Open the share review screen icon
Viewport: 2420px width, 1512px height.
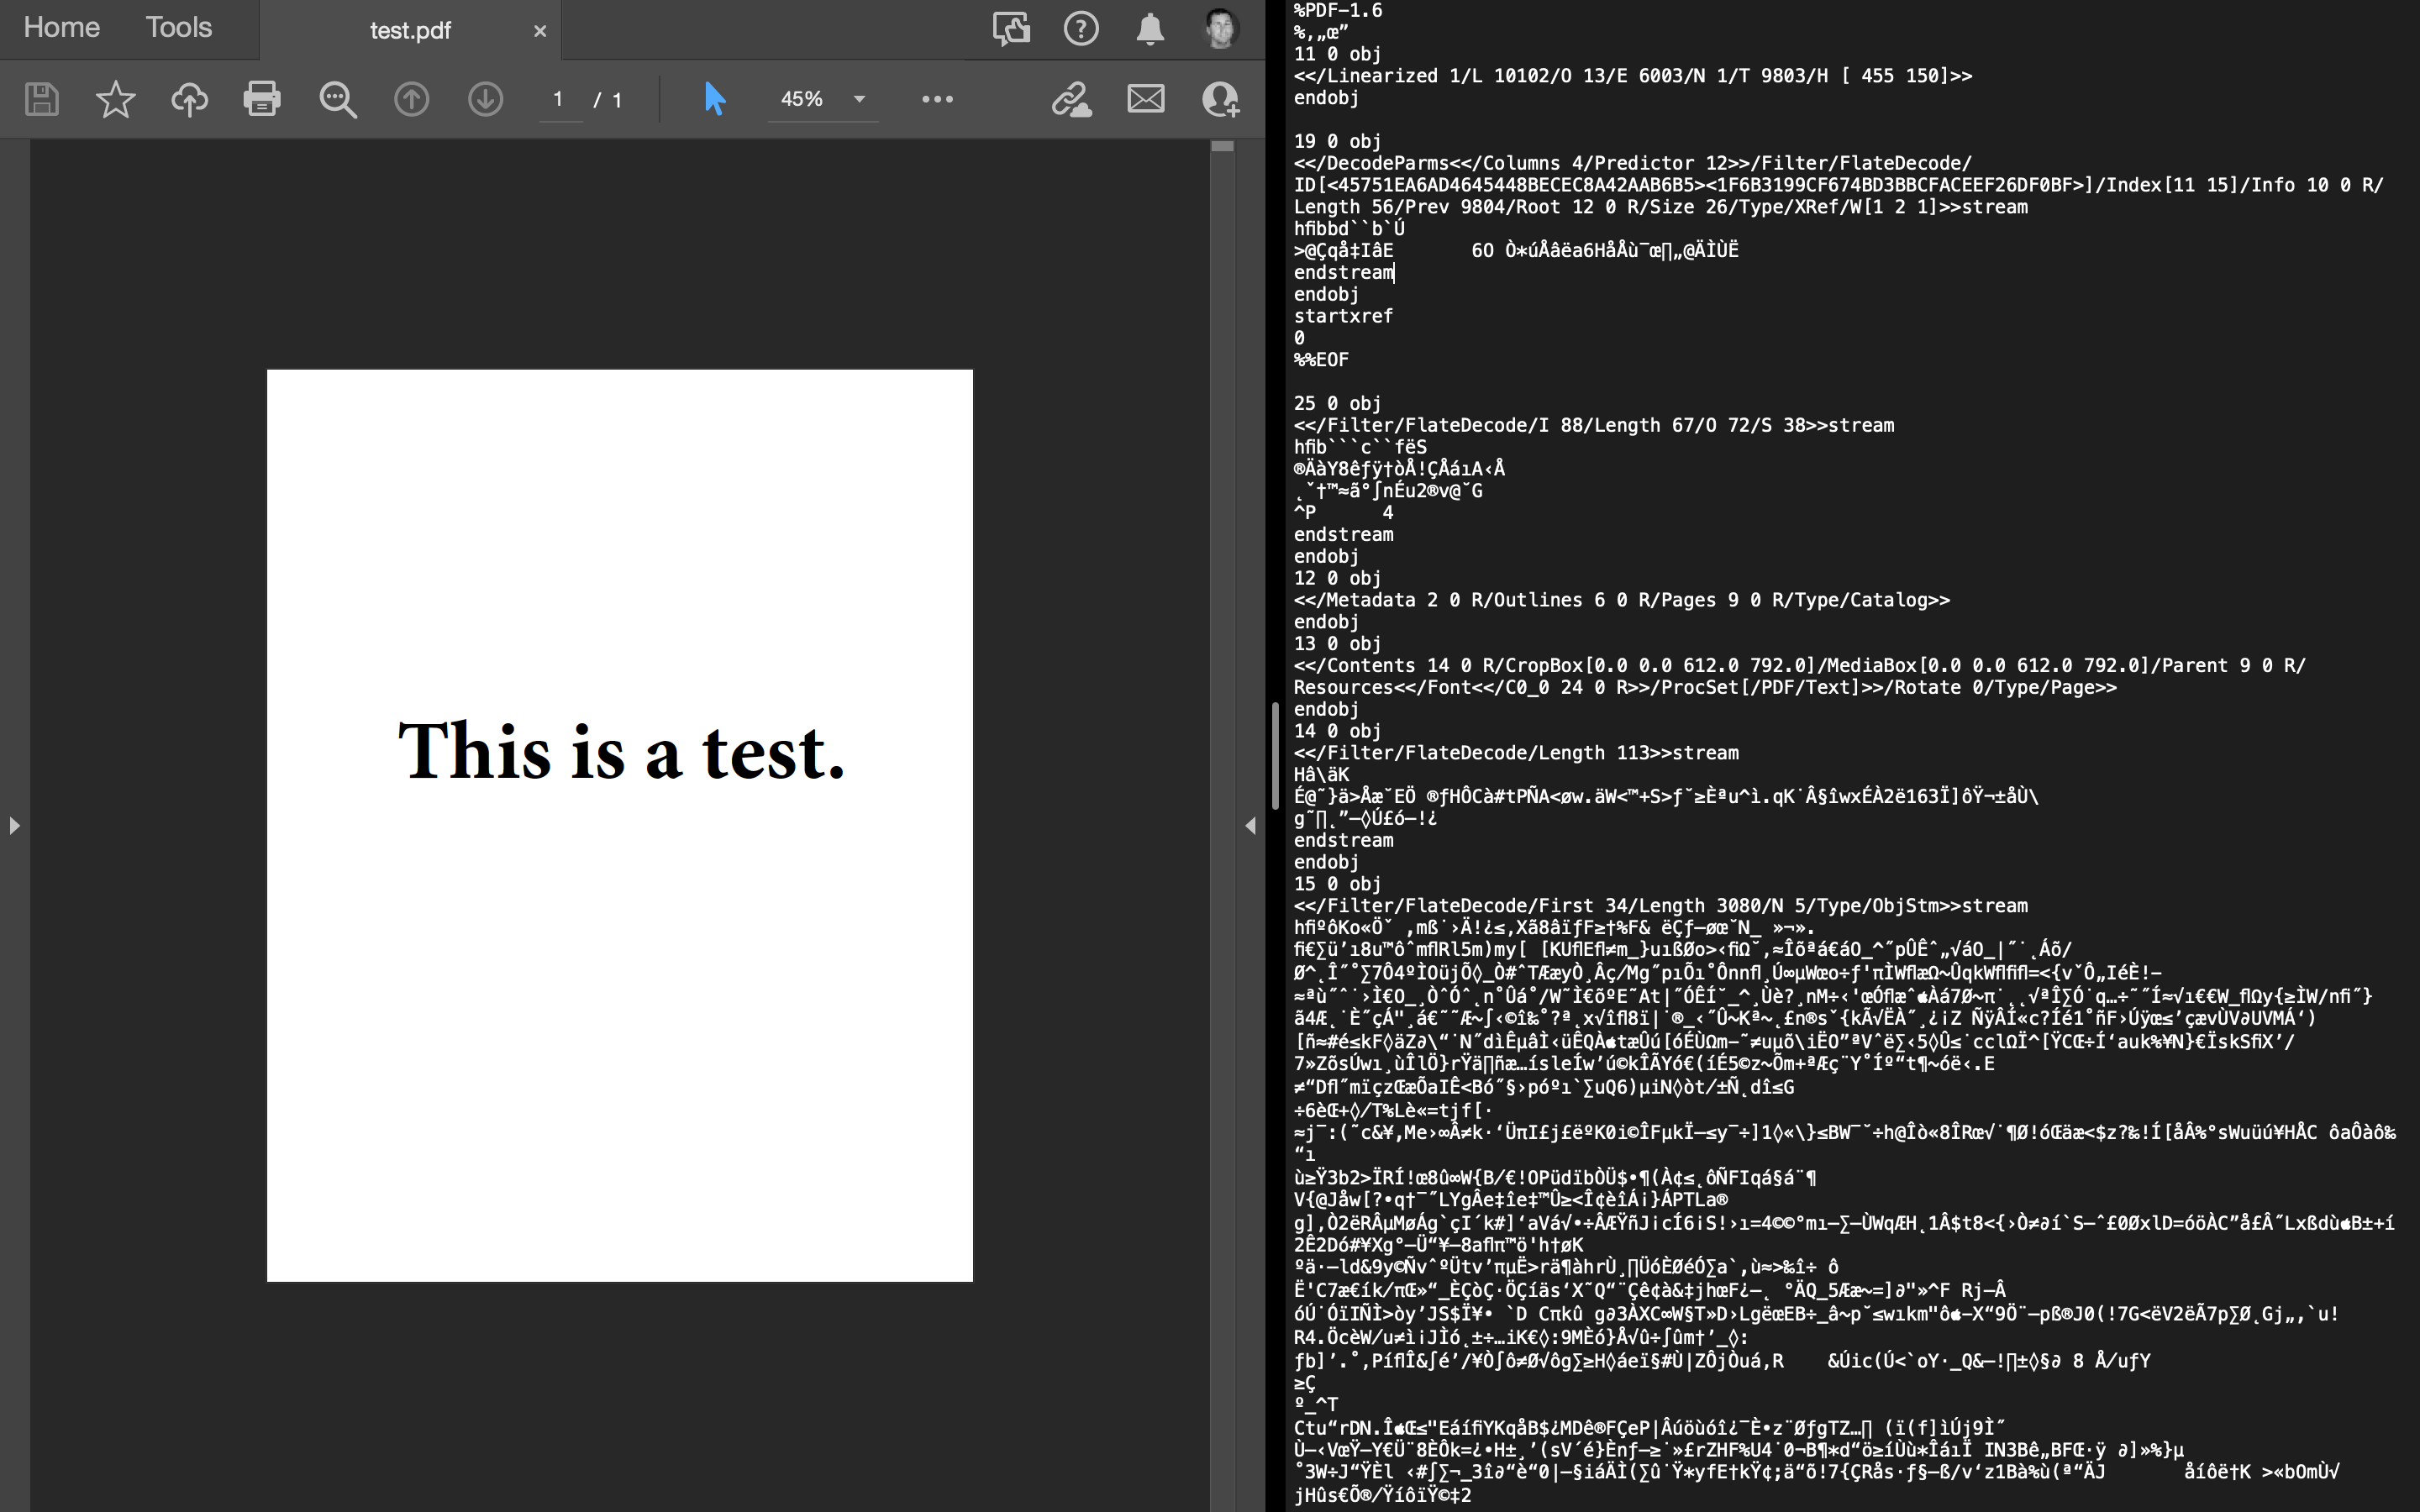pos(1011,29)
